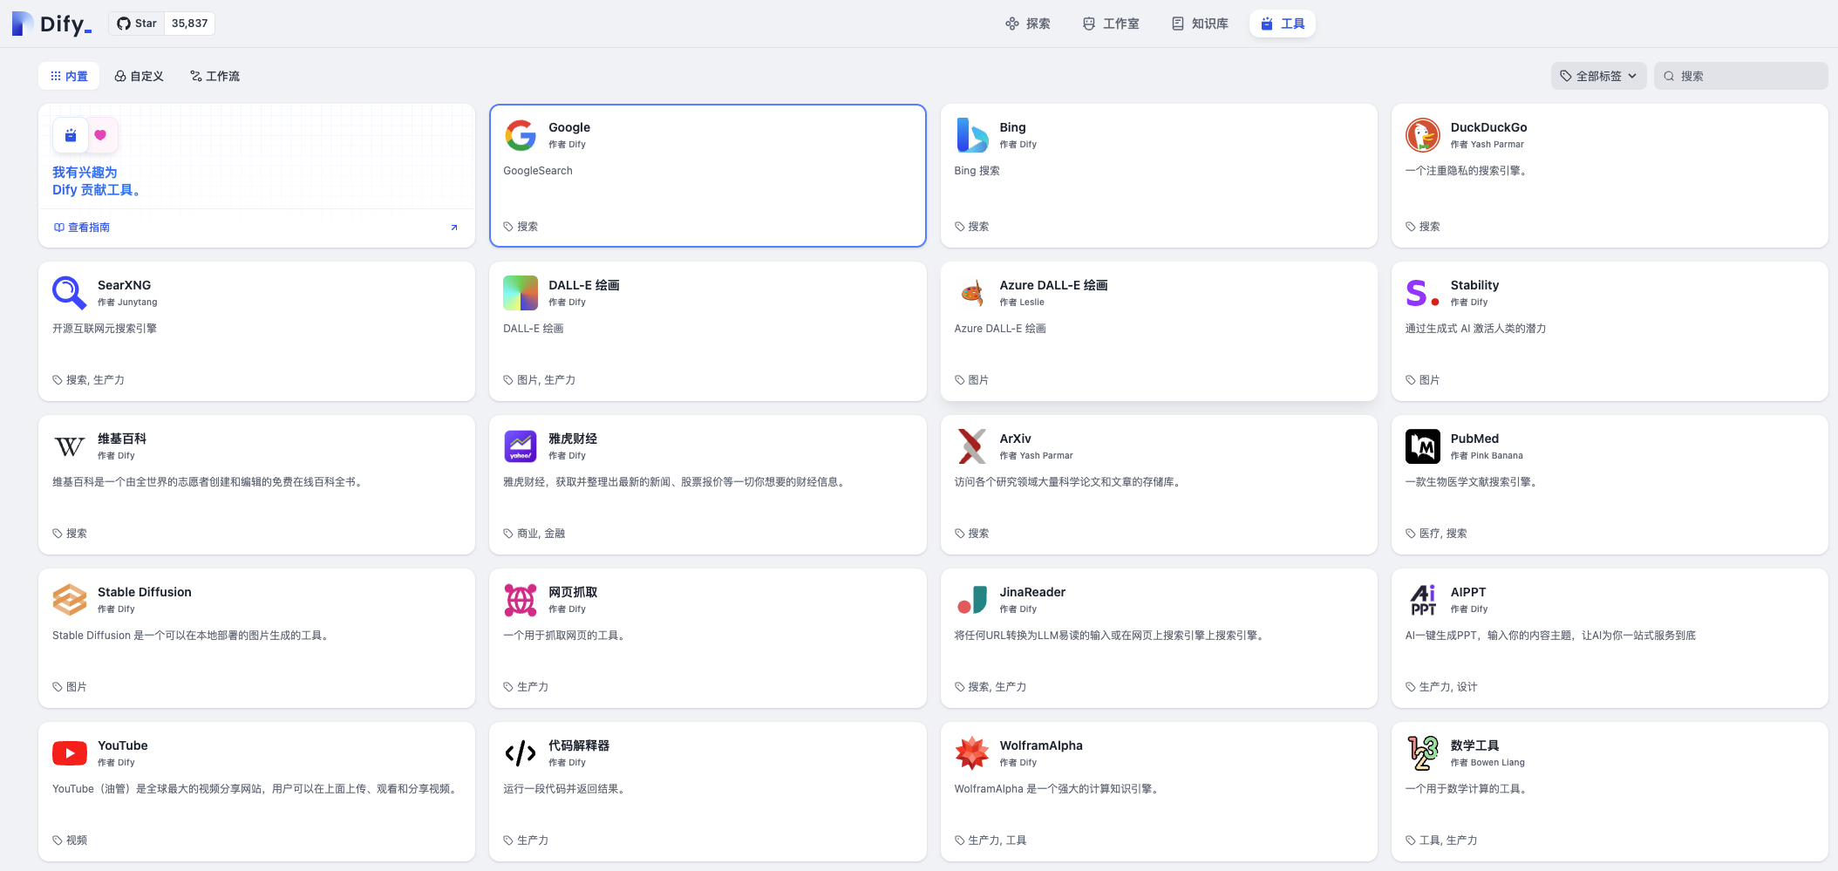Switch to the 自定义 tools tab
The height and width of the screenshot is (871, 1838).
140,76
